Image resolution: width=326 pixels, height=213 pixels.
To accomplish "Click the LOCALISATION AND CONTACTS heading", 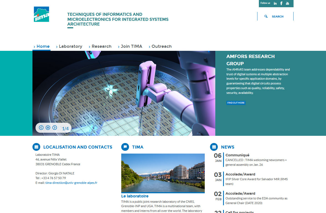I will pos(78,147).
